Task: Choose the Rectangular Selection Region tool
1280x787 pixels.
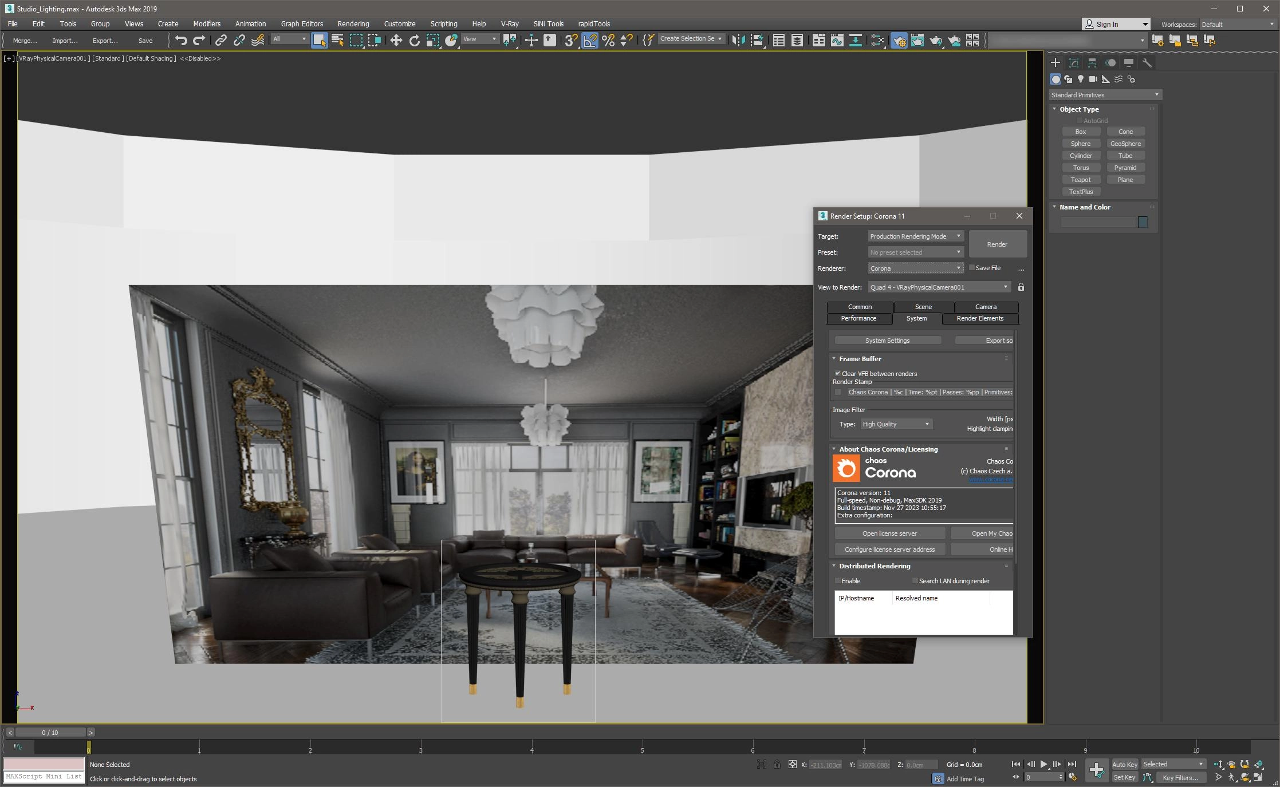Action: pyautogui.click(x=356, y=40)
